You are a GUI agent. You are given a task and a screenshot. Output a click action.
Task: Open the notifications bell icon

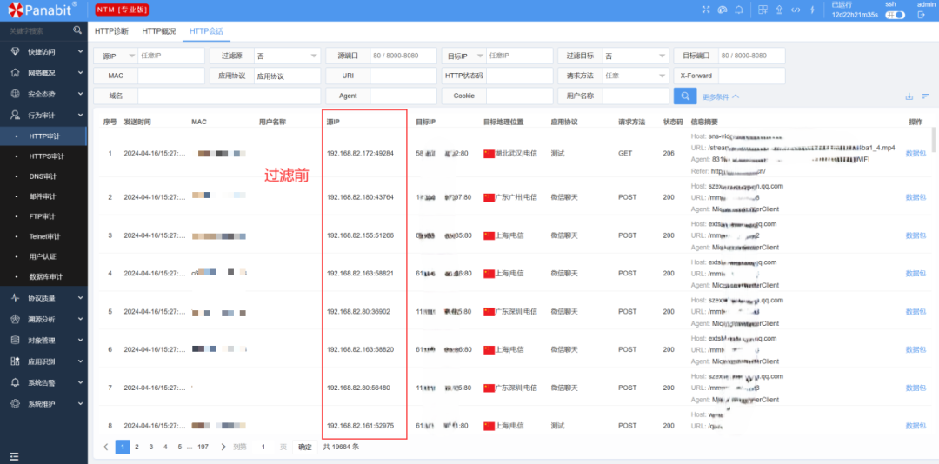tap(739, 10)
